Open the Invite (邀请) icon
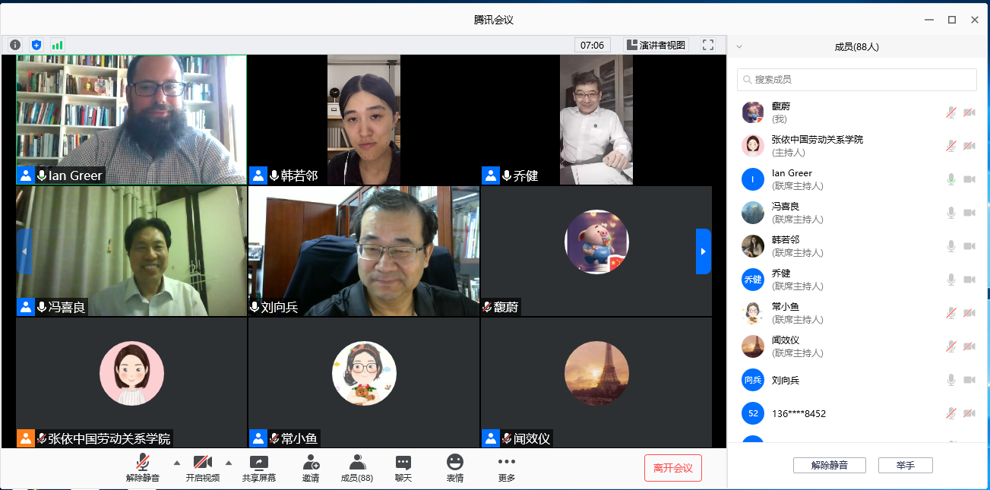This screenshot has width=990, height=490. 310,468
